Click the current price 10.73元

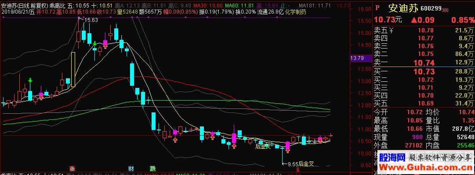388,20
